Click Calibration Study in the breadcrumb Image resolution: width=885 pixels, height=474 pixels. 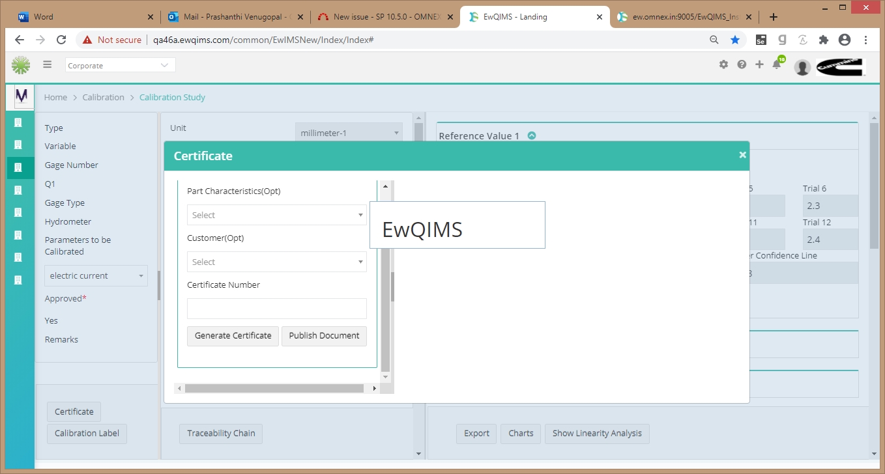coord(172,97)
